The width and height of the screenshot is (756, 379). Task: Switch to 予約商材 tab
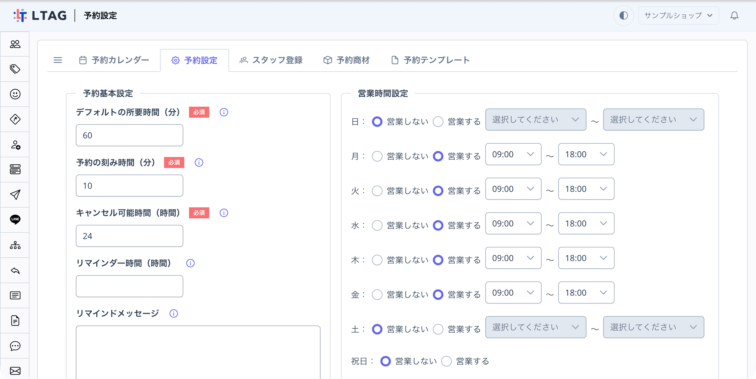tap(346, 60)
